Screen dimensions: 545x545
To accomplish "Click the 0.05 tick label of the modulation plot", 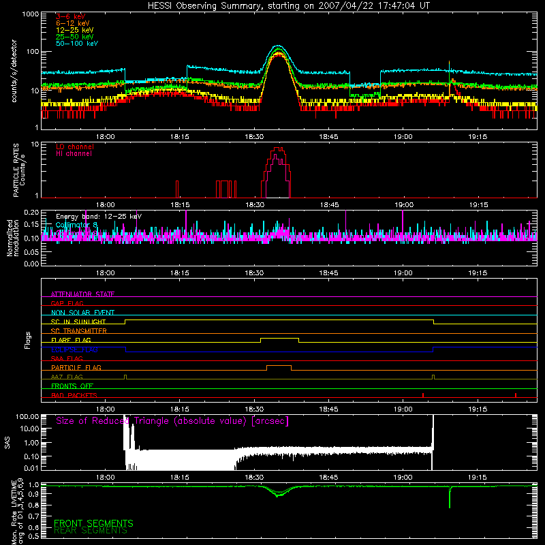I will 31,252.
